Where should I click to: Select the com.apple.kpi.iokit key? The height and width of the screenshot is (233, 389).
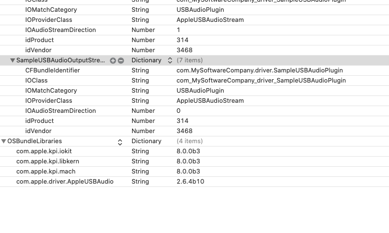[44, 151]
